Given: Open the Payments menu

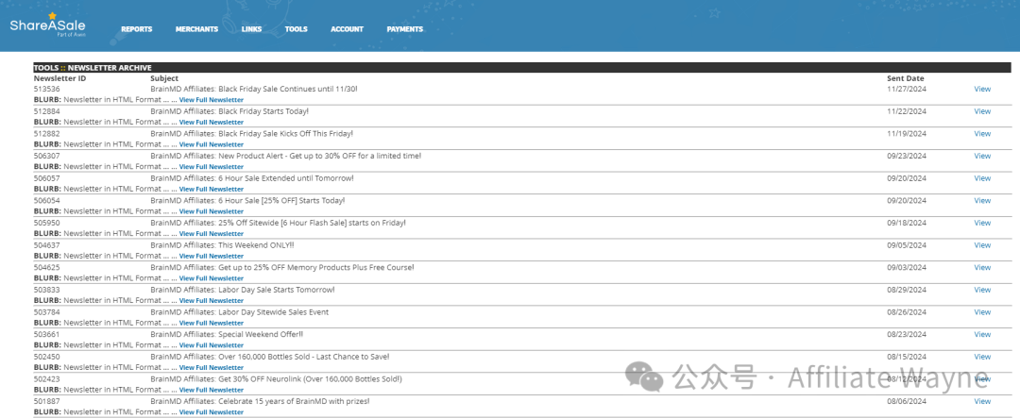Looking at the screenshot, I should (x=404, y=29).
